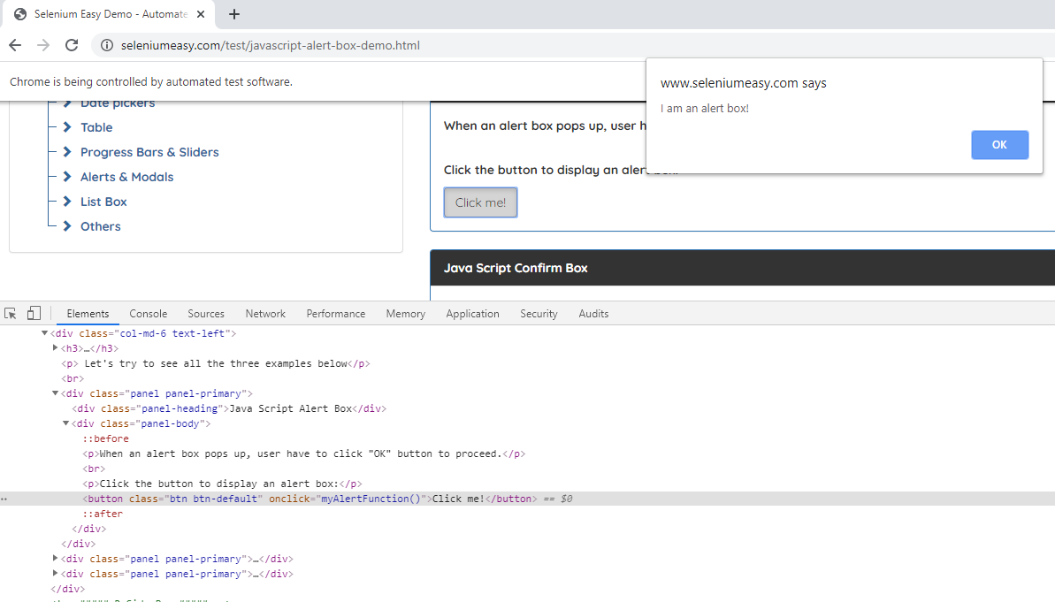Switch to the Sources tab in DevTools

pos(206,314)
